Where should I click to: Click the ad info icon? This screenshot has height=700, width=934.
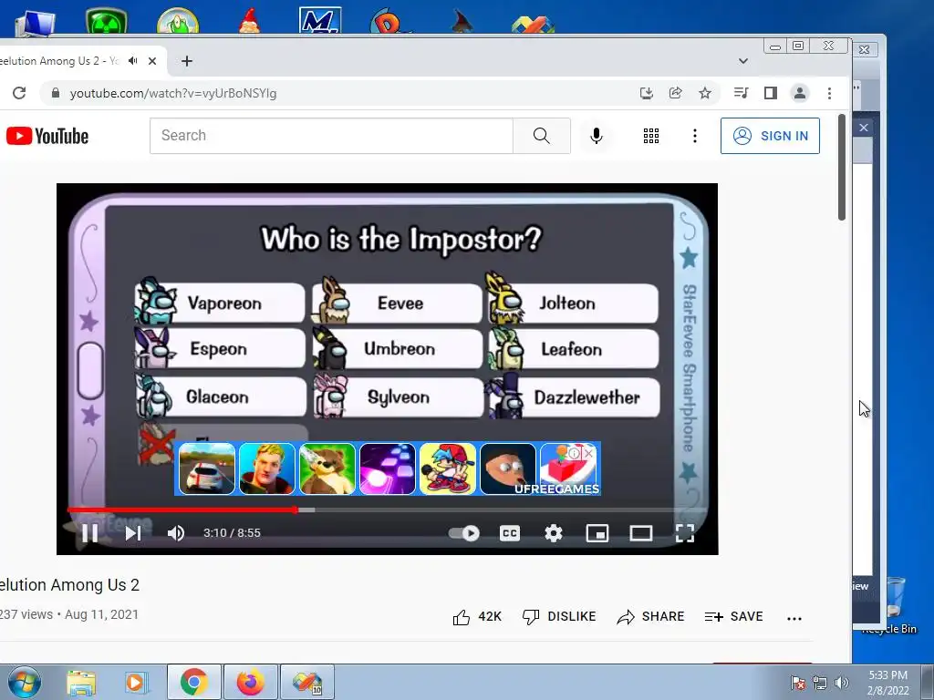[x=574, y=454]
